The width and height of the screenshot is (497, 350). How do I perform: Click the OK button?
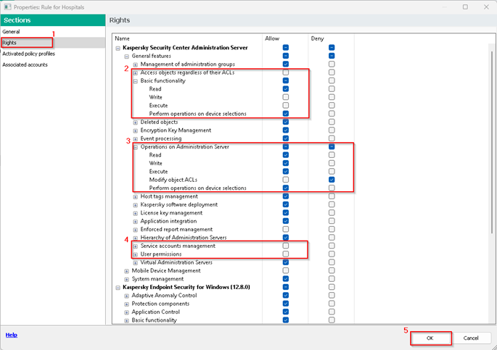430,338
